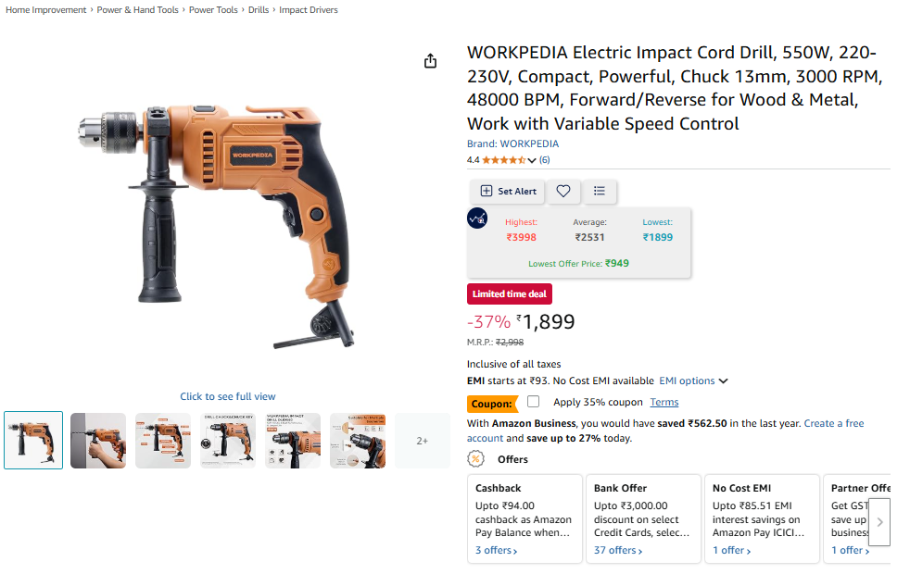This screenshot has width=910, height=574.
Task: Tick the Apply 35% coupon checkbox
Action: tap(534, 401)
